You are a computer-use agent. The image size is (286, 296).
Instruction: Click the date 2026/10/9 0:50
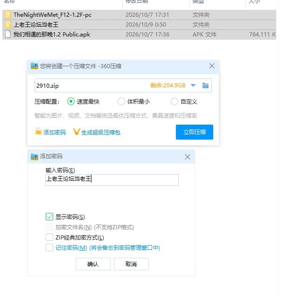coord(146,25)
